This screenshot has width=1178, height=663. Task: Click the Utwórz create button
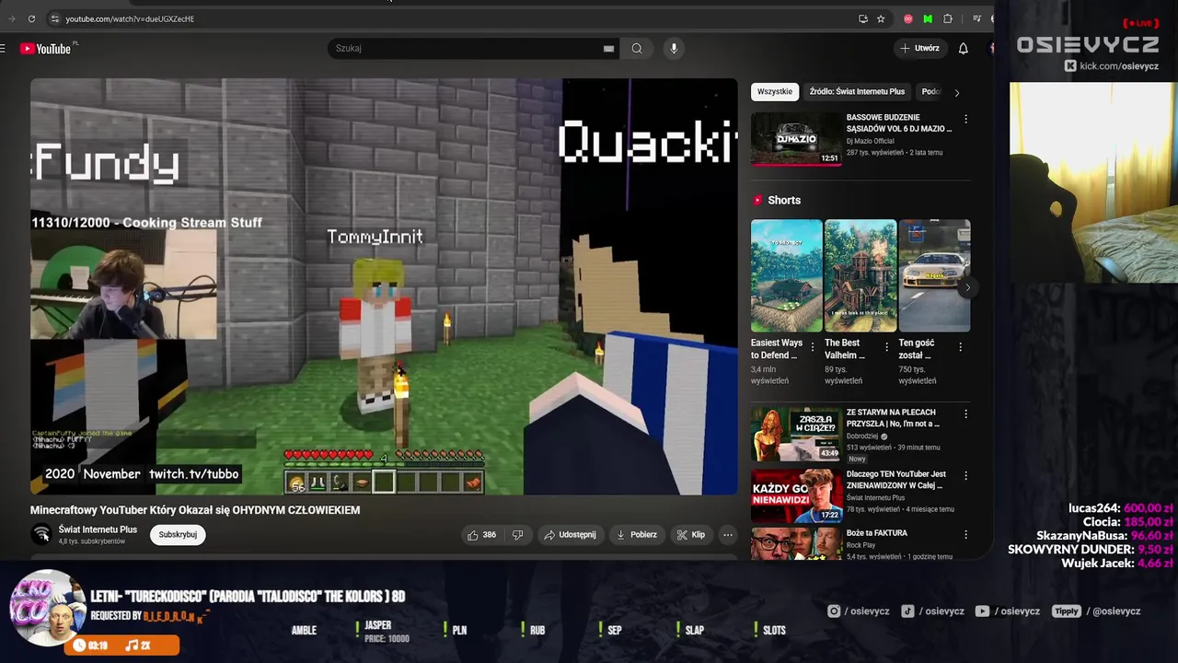click(920, 49)
